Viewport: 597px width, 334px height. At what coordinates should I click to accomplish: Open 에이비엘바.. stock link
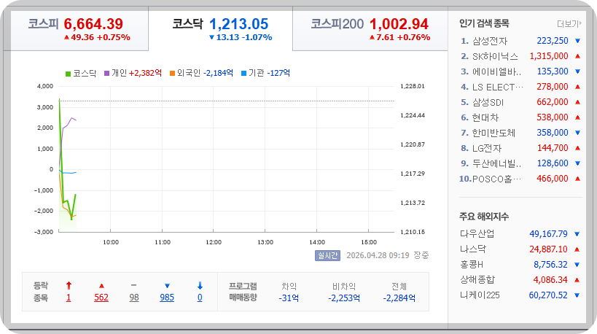(x=497, y=71)
